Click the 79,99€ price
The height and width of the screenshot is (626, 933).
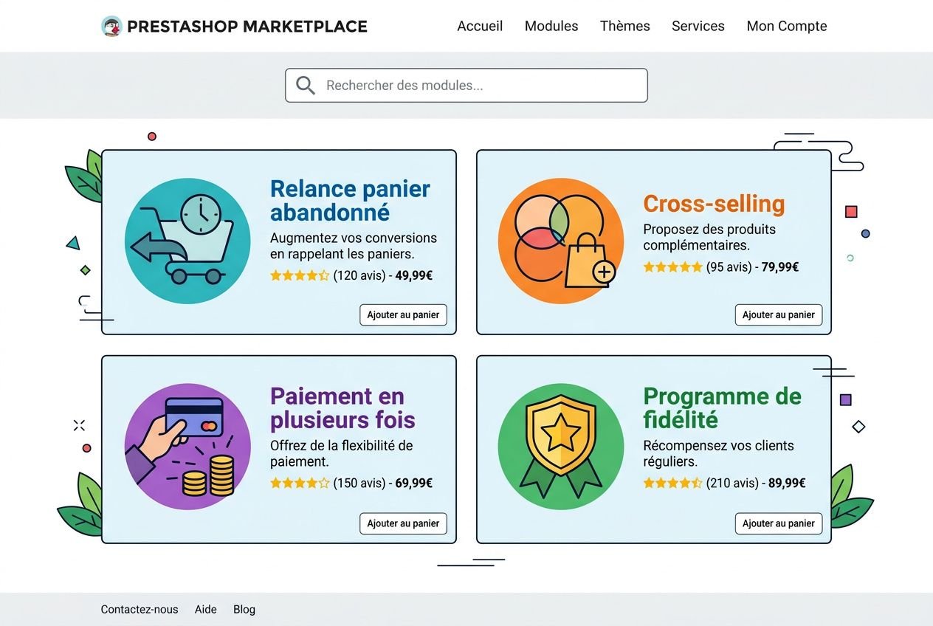coord(780,267)
